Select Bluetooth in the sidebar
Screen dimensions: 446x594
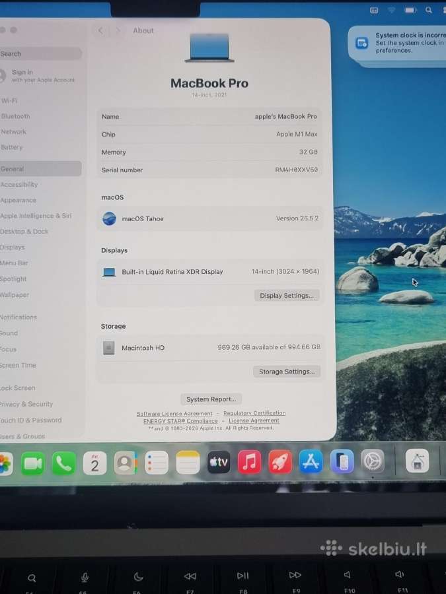click(40, 116)
